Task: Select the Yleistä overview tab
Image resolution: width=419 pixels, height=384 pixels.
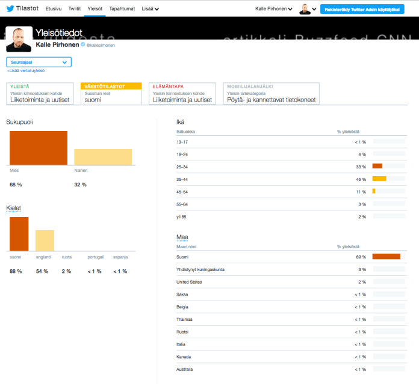Action: [x=40, y=94]
